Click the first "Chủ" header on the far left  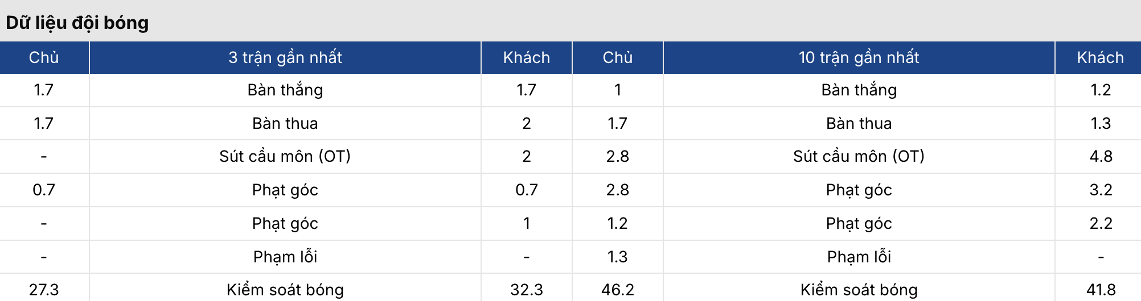pyautogui.click(x=44, y=57)
